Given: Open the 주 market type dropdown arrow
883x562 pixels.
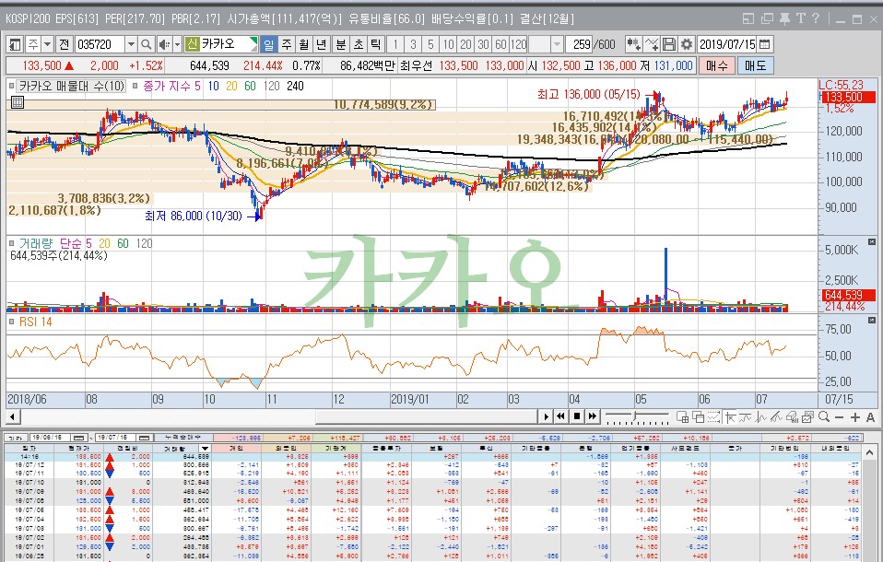Looking at the screenshot, I should pyautogui.click(x=48, y=44).
